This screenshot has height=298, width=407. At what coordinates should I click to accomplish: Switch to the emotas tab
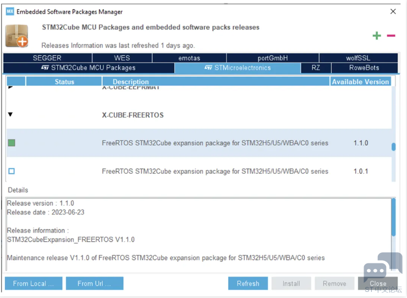tap(189, 58)
